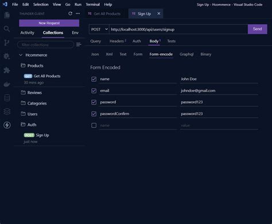Select the Json body type
Image resolution: width=272 pixels, height=224 pixels.
click(95, 54)
